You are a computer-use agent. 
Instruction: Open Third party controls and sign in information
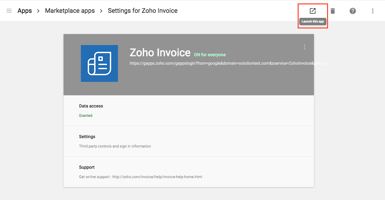click(x=115, y=146)
